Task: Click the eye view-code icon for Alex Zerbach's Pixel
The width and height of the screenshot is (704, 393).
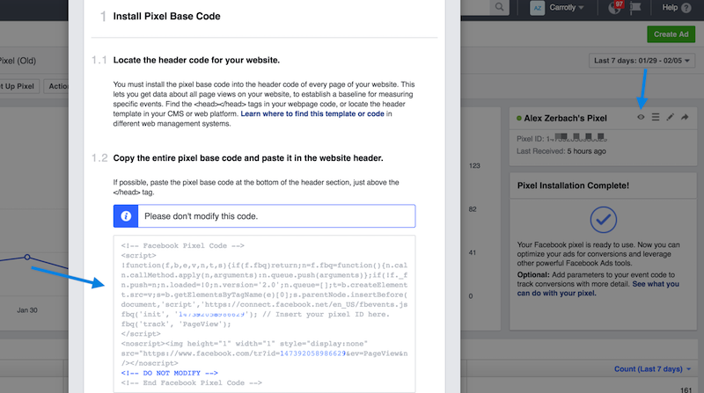Action: click(641, 117)
